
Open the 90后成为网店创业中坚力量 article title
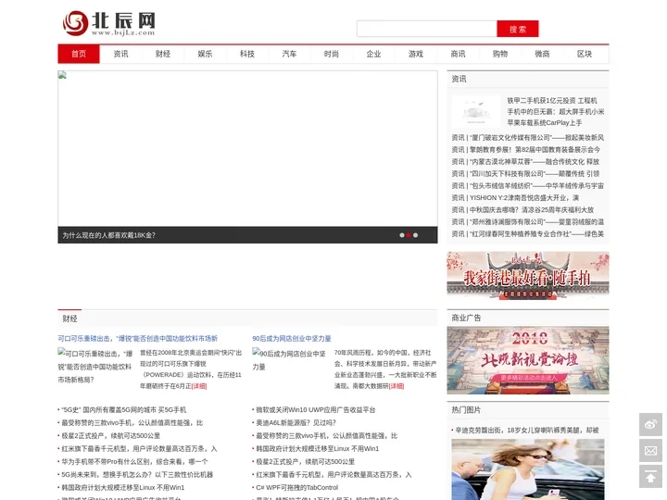(292, 339)
